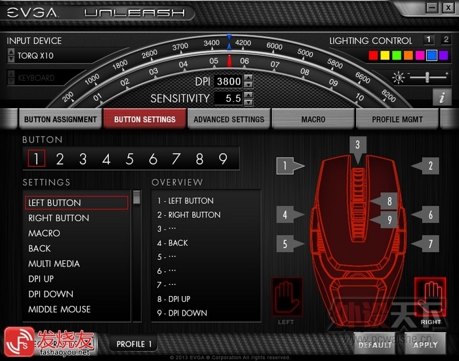
Task: Select button number 6
Action: pyautogui.click(x=153, y=159)
